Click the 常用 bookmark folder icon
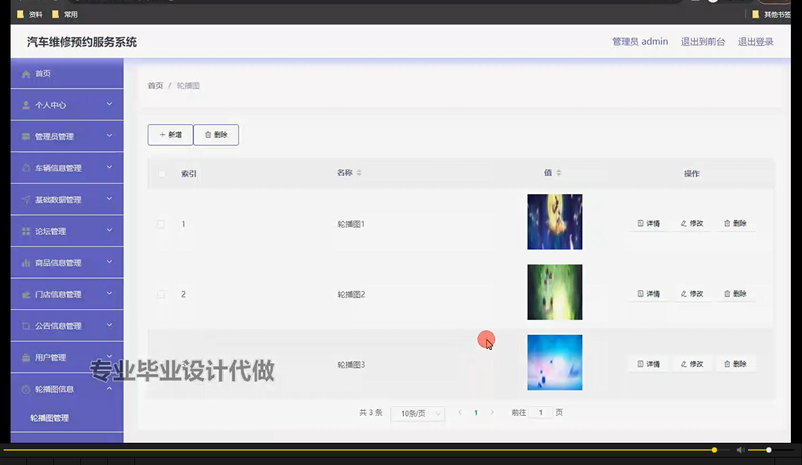 pos(56,14)
